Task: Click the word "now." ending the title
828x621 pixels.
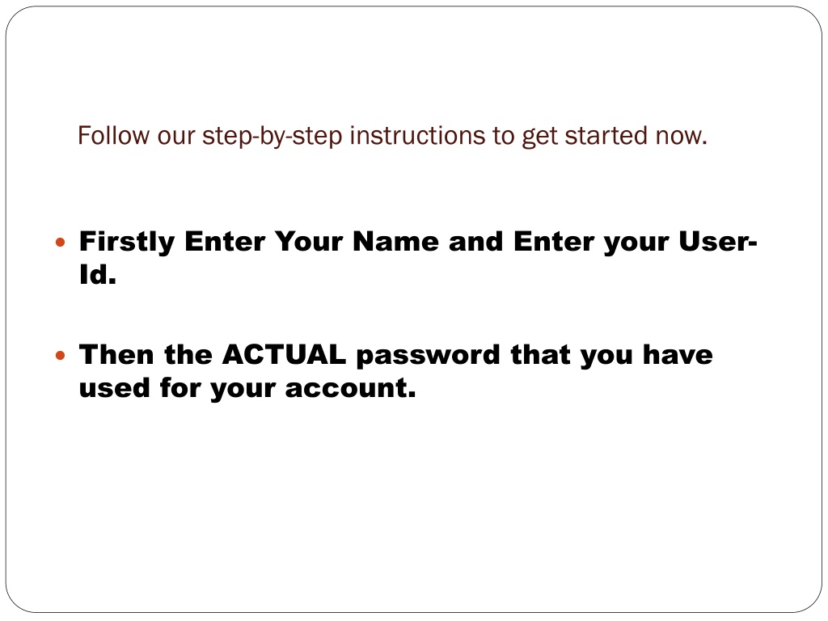Action: pyautogui.click(x=681, y=137)
